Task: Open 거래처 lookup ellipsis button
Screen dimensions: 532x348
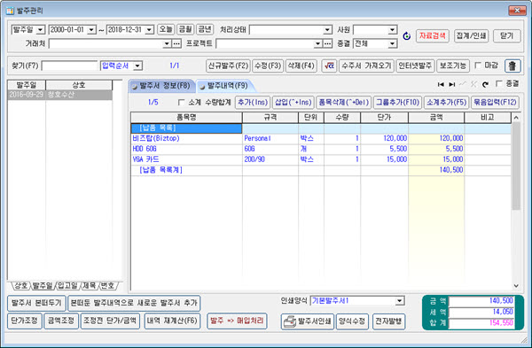Action: [176, 43]
